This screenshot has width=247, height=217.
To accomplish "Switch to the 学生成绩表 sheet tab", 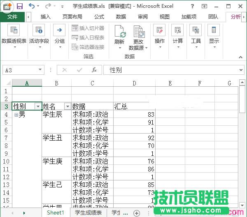I will [88, 212].
